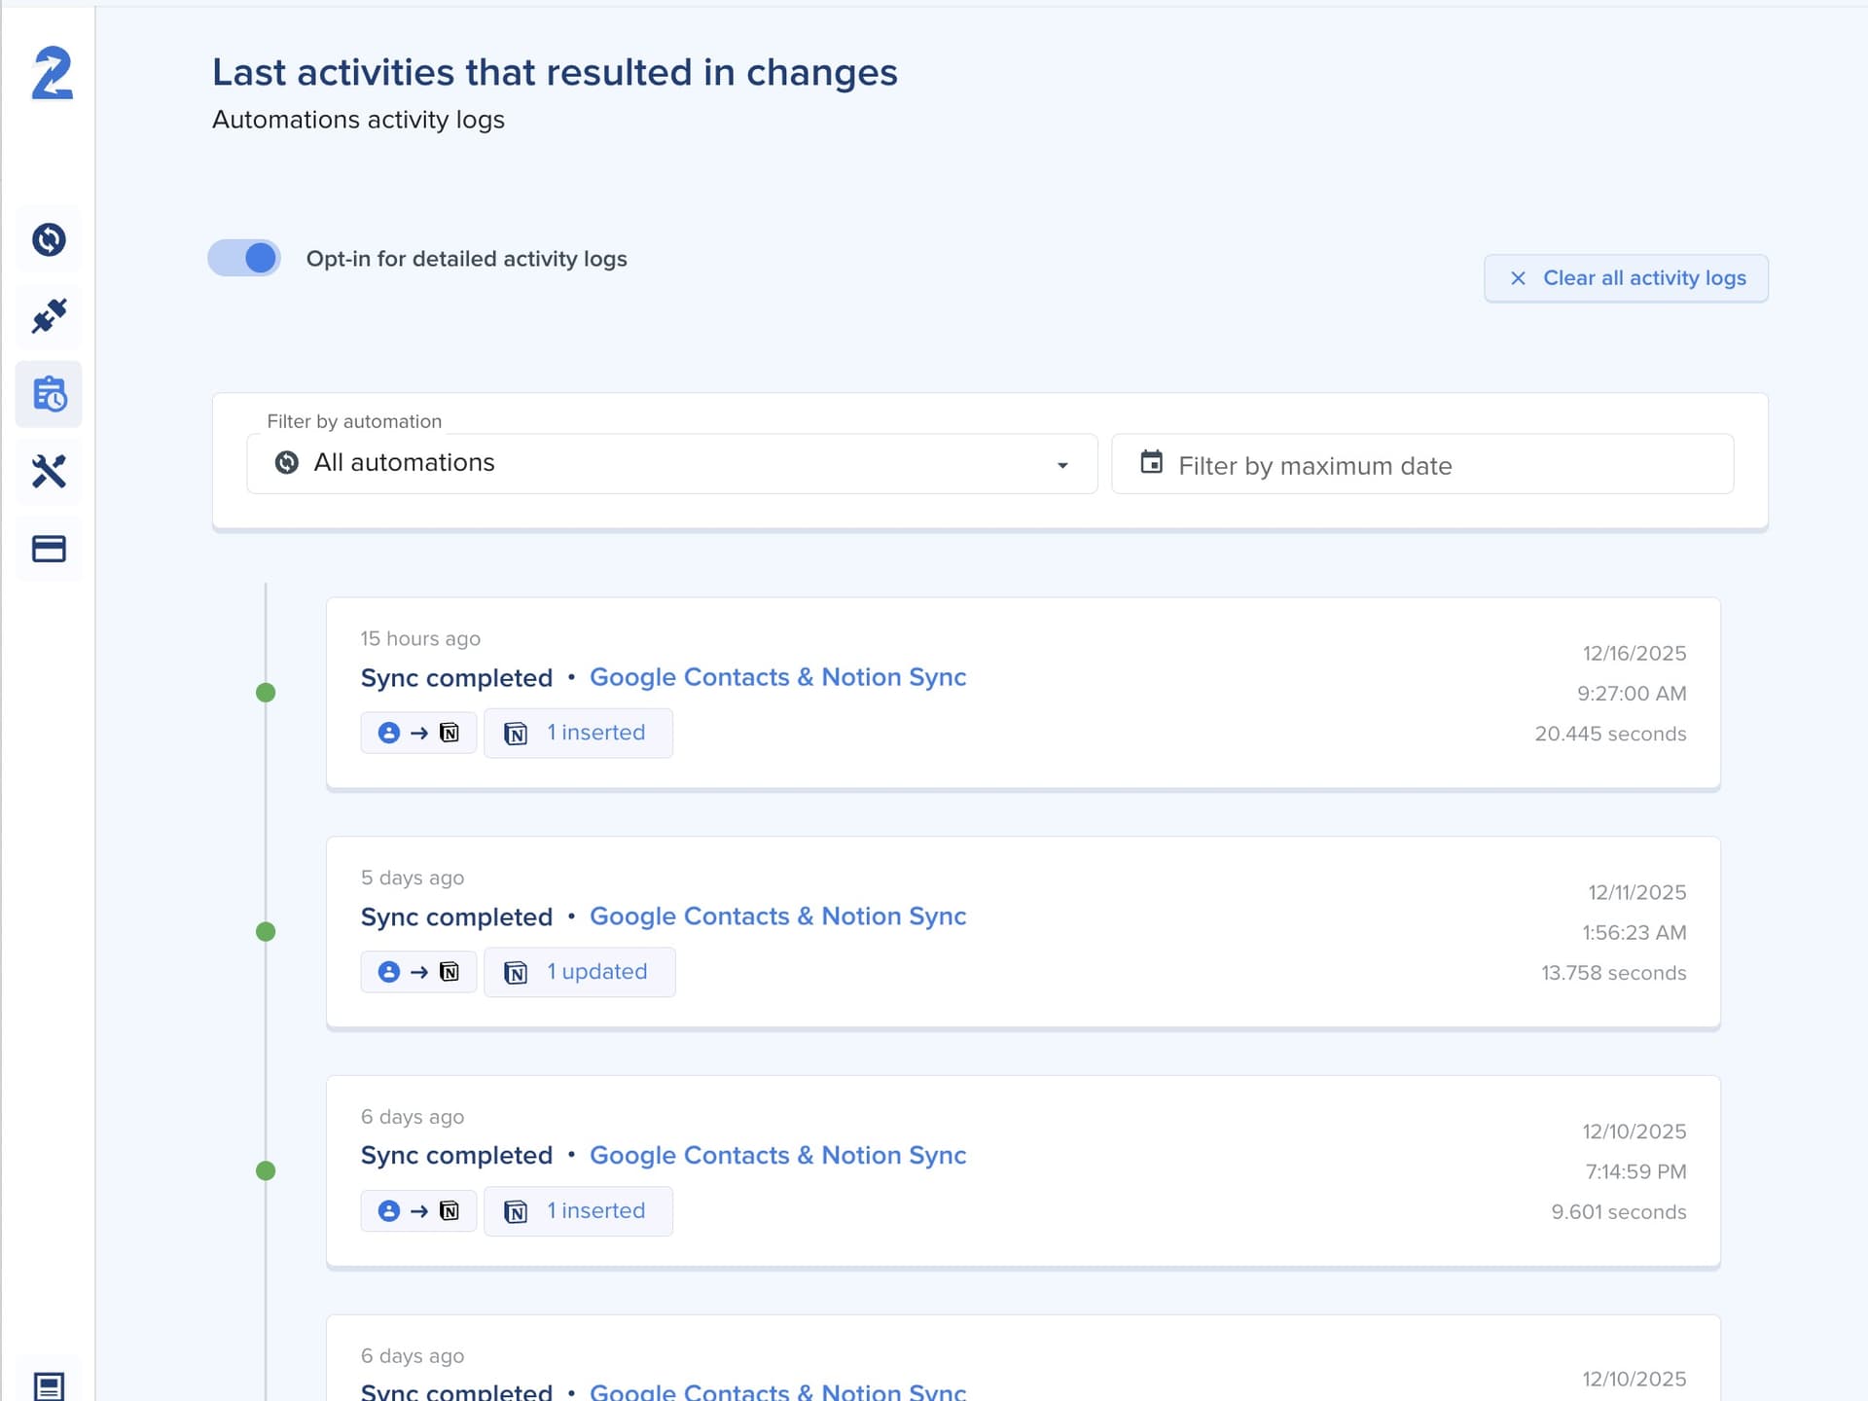Click the calendar icon in the date filter
1868x1401 pixels.
[x=1151, y=464]
